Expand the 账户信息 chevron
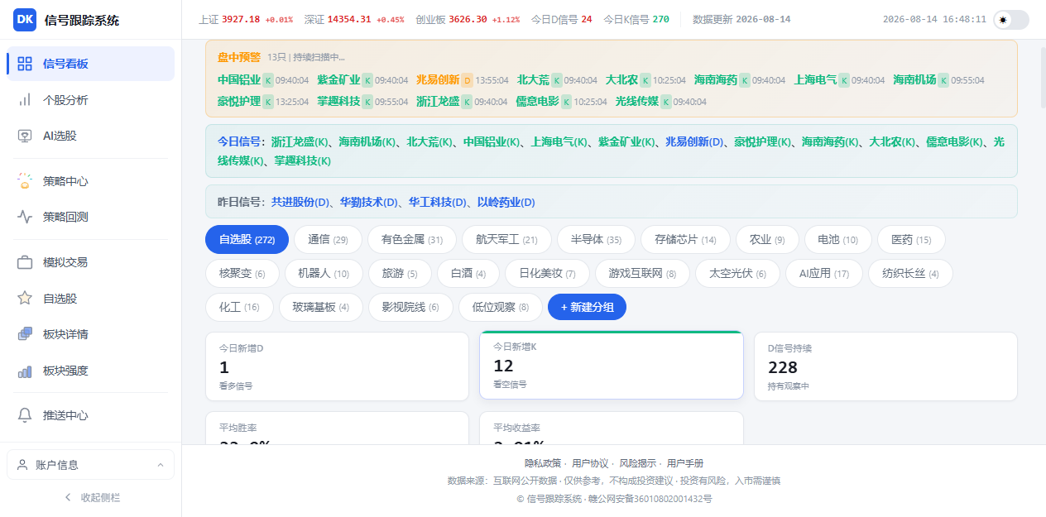This screenshot has width=1046, height=517. tap(160, 465)
